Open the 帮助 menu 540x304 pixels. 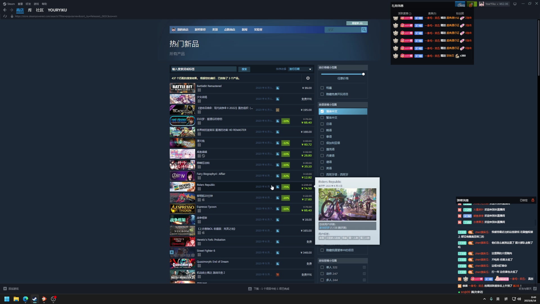tap(44, 4)
